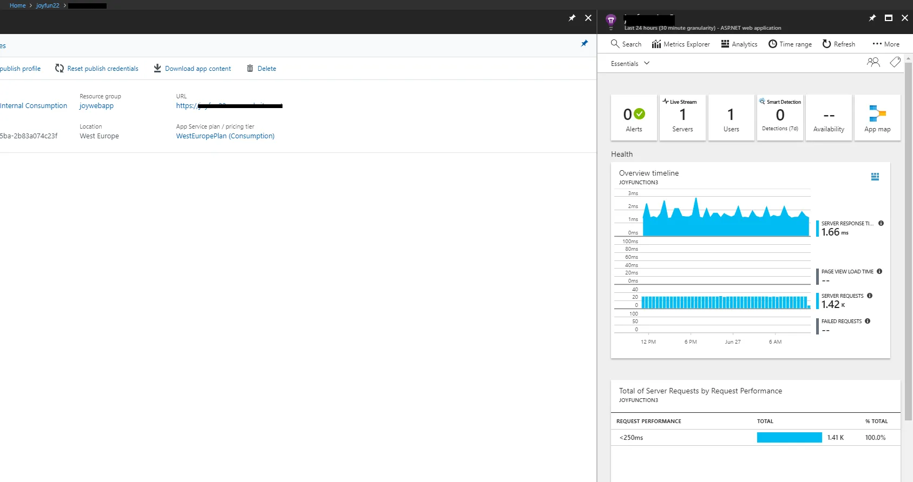Open the Internal Consumption subscription link

[34, 106]
